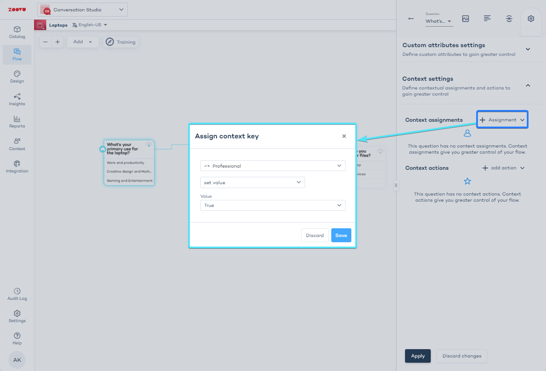The image size is (546, 371).
Task: Click the back arrow in the question panel
Action: coord(411,19)
